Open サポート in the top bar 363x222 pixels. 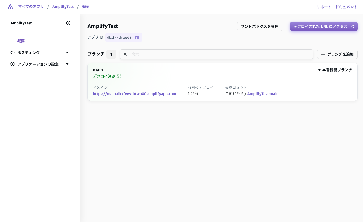[324, 7]
